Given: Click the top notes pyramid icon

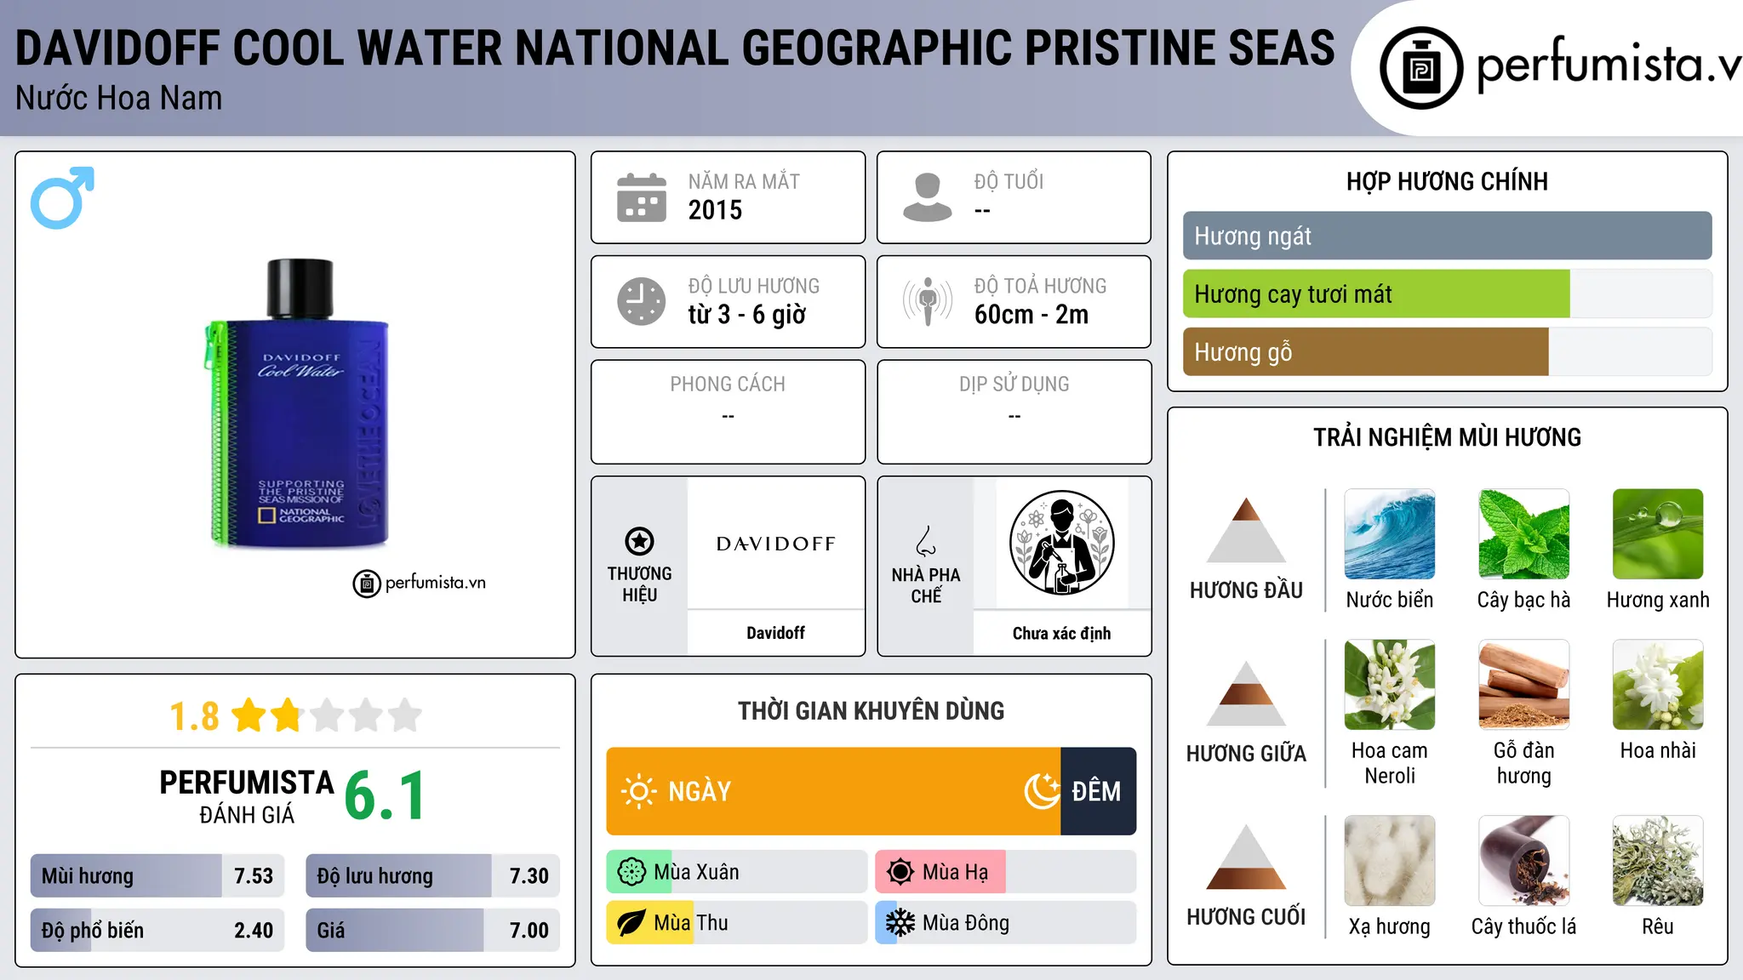Looking at the screenshot, I should coord(1246,530).
